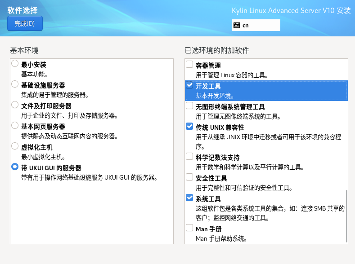This screenshot has height=264, width=355.
Task: Click description 用于数学和科学计算以及平行计算的工具。
Action: [250, 167]
